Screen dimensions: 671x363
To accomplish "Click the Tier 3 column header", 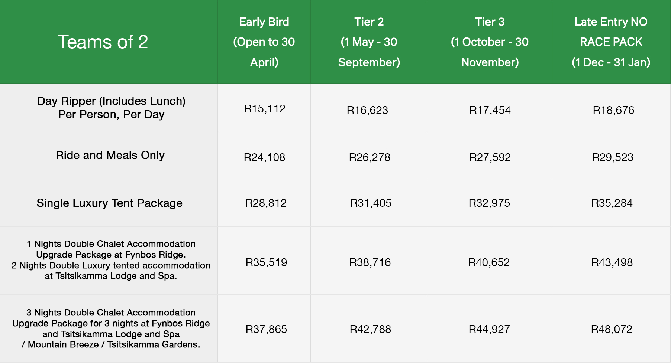I will click(490, 42).
